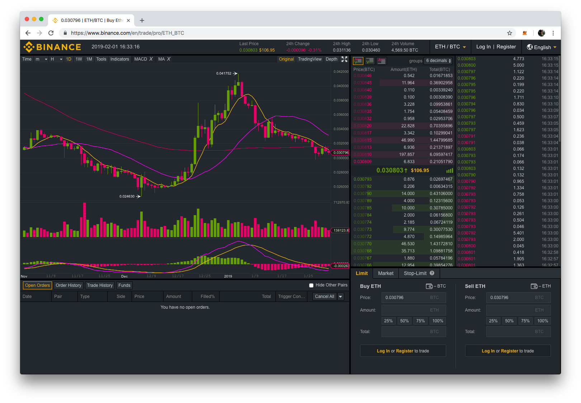Go back to the previous page

coord(28,33)
